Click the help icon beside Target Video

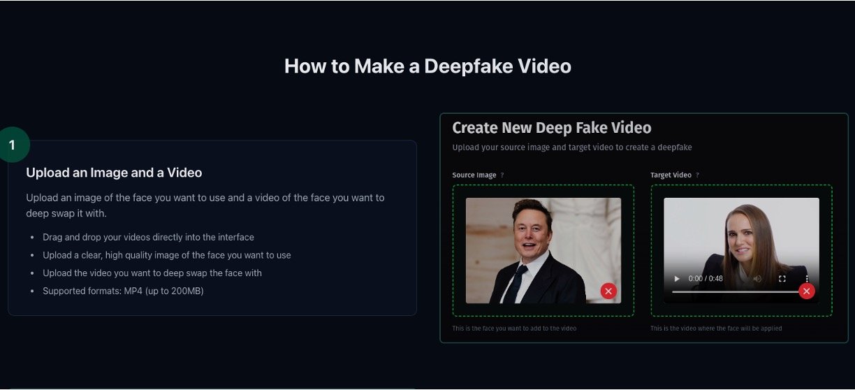coord(697,175)
